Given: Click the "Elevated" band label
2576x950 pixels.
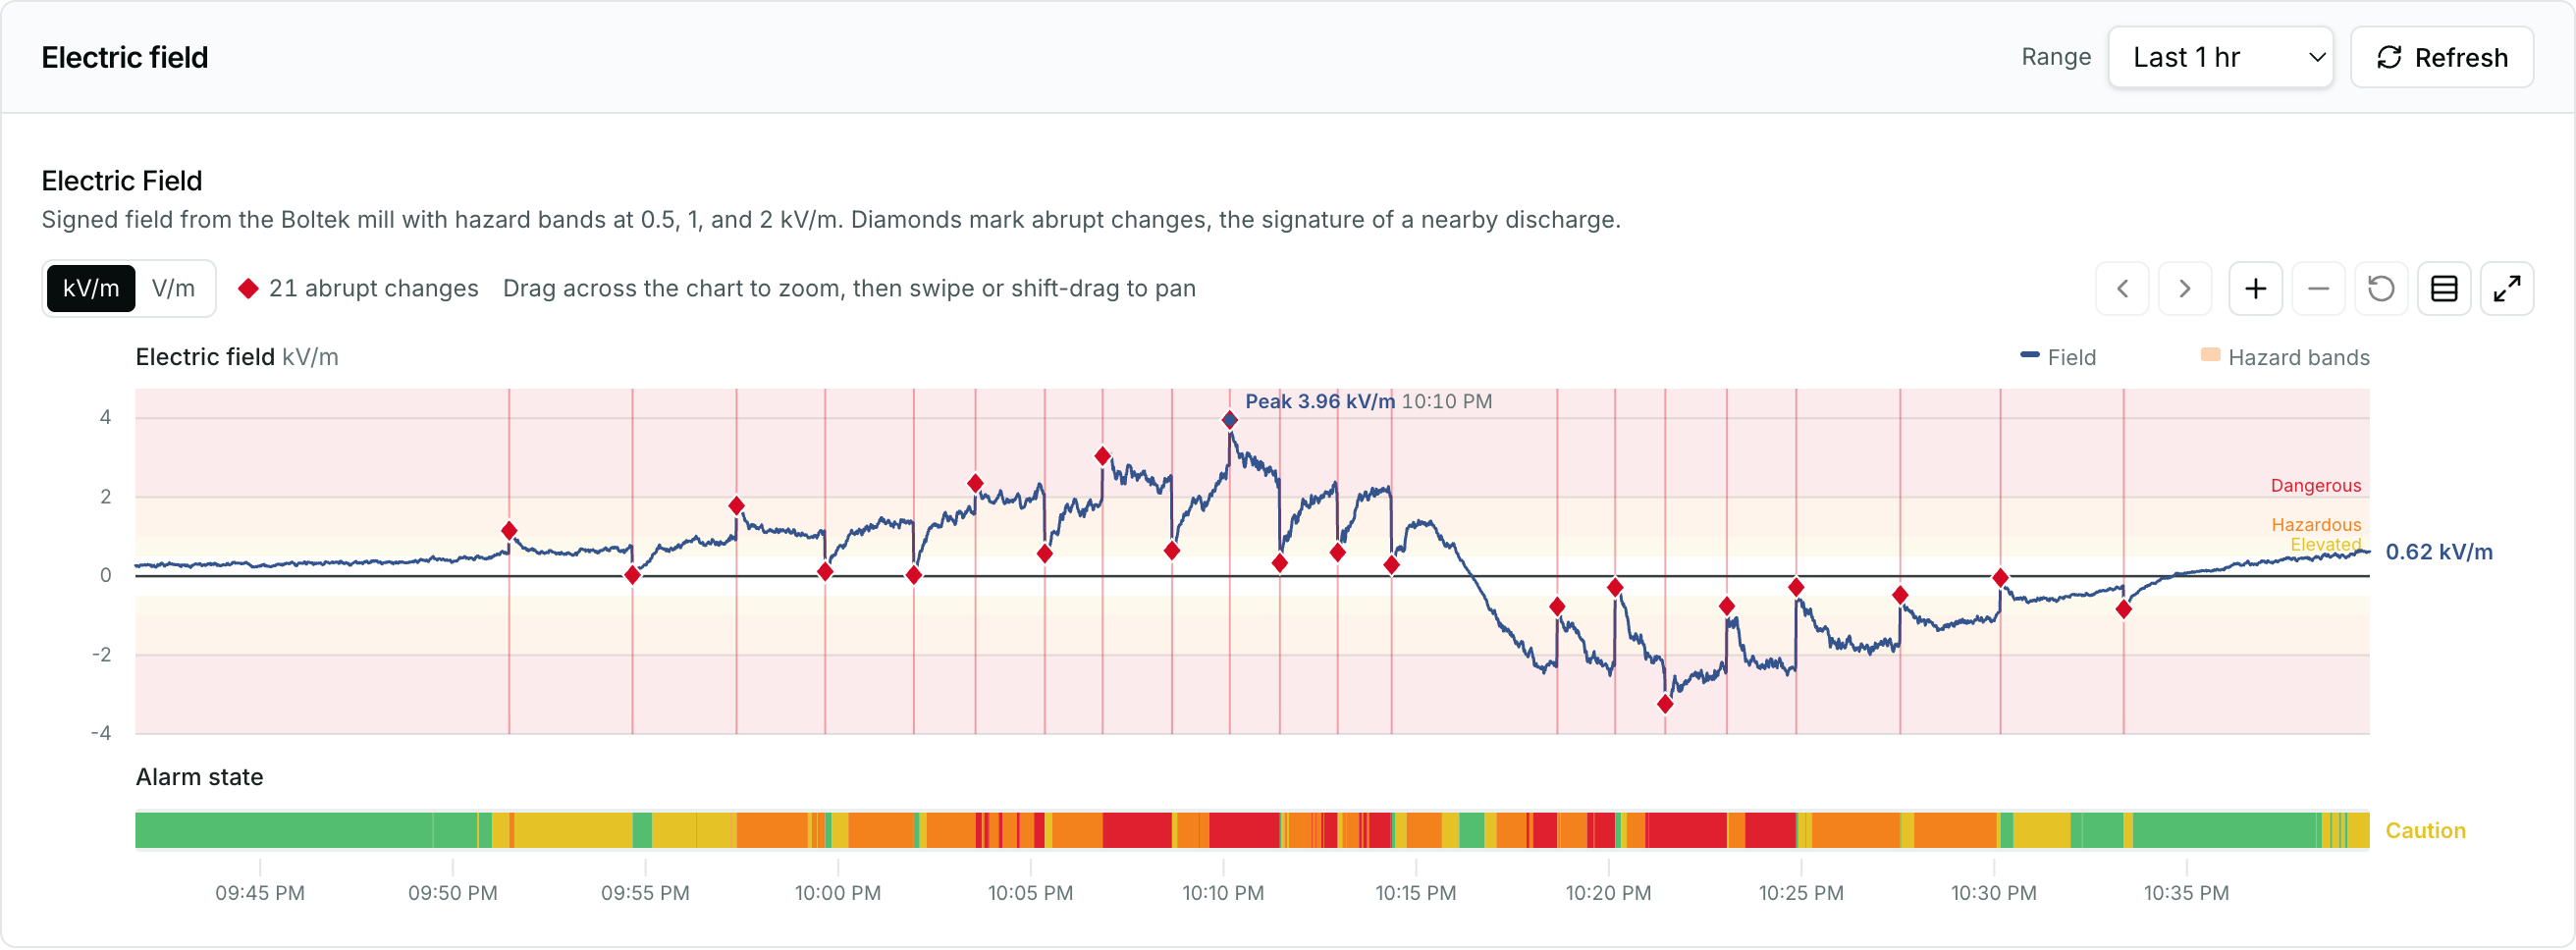Looking at the screenshot, I should pos(2326,545).
